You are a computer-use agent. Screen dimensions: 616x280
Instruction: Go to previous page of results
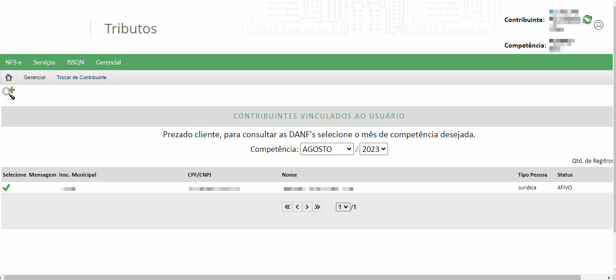click(297, 207)
